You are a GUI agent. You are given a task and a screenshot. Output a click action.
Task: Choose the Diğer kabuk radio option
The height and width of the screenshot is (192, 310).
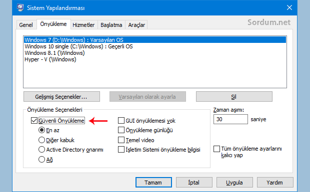(41, 140)
